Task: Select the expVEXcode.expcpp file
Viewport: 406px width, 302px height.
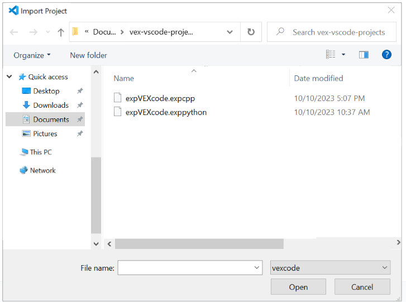Action: point(160,98)
